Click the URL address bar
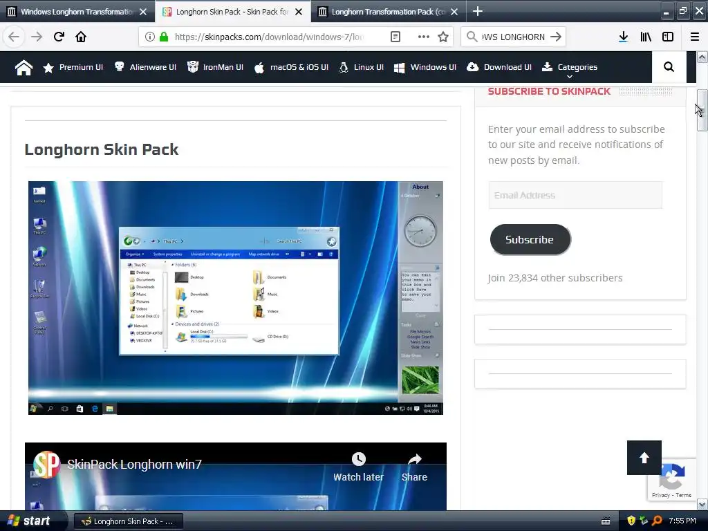 (269, 37)
